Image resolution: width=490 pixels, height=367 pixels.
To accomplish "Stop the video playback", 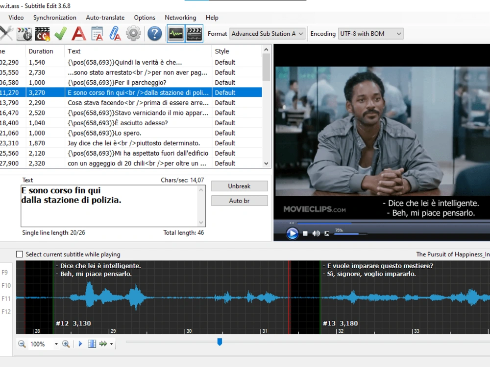I will click(x=305, y=233).
